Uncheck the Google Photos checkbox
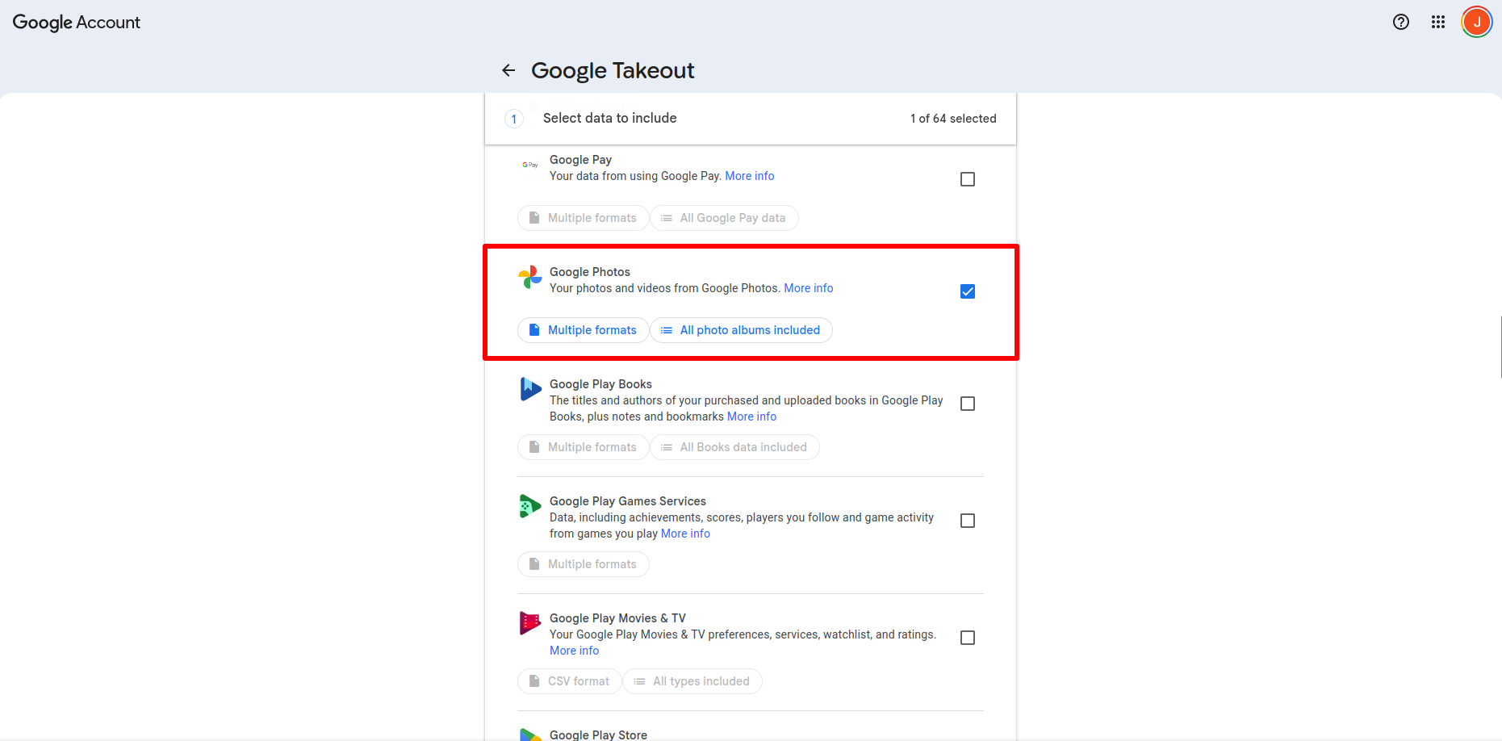The image size is (1502, 741). (x=968, y=291)
